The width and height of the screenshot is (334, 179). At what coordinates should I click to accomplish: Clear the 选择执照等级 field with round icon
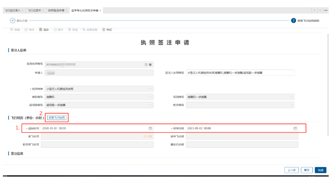click(x=150, y=65)
